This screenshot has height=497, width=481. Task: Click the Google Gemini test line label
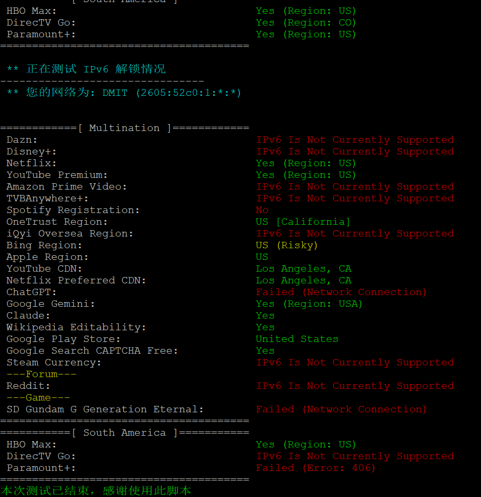click(51, 304)
